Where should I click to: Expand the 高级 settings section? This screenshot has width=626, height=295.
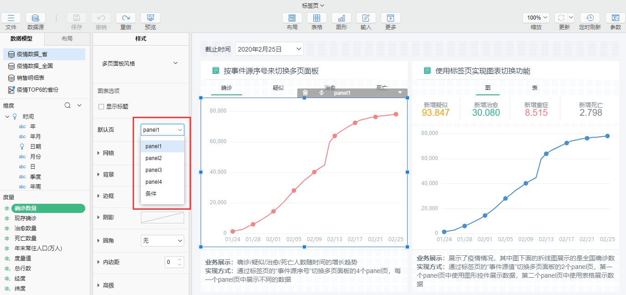[108, 285]
